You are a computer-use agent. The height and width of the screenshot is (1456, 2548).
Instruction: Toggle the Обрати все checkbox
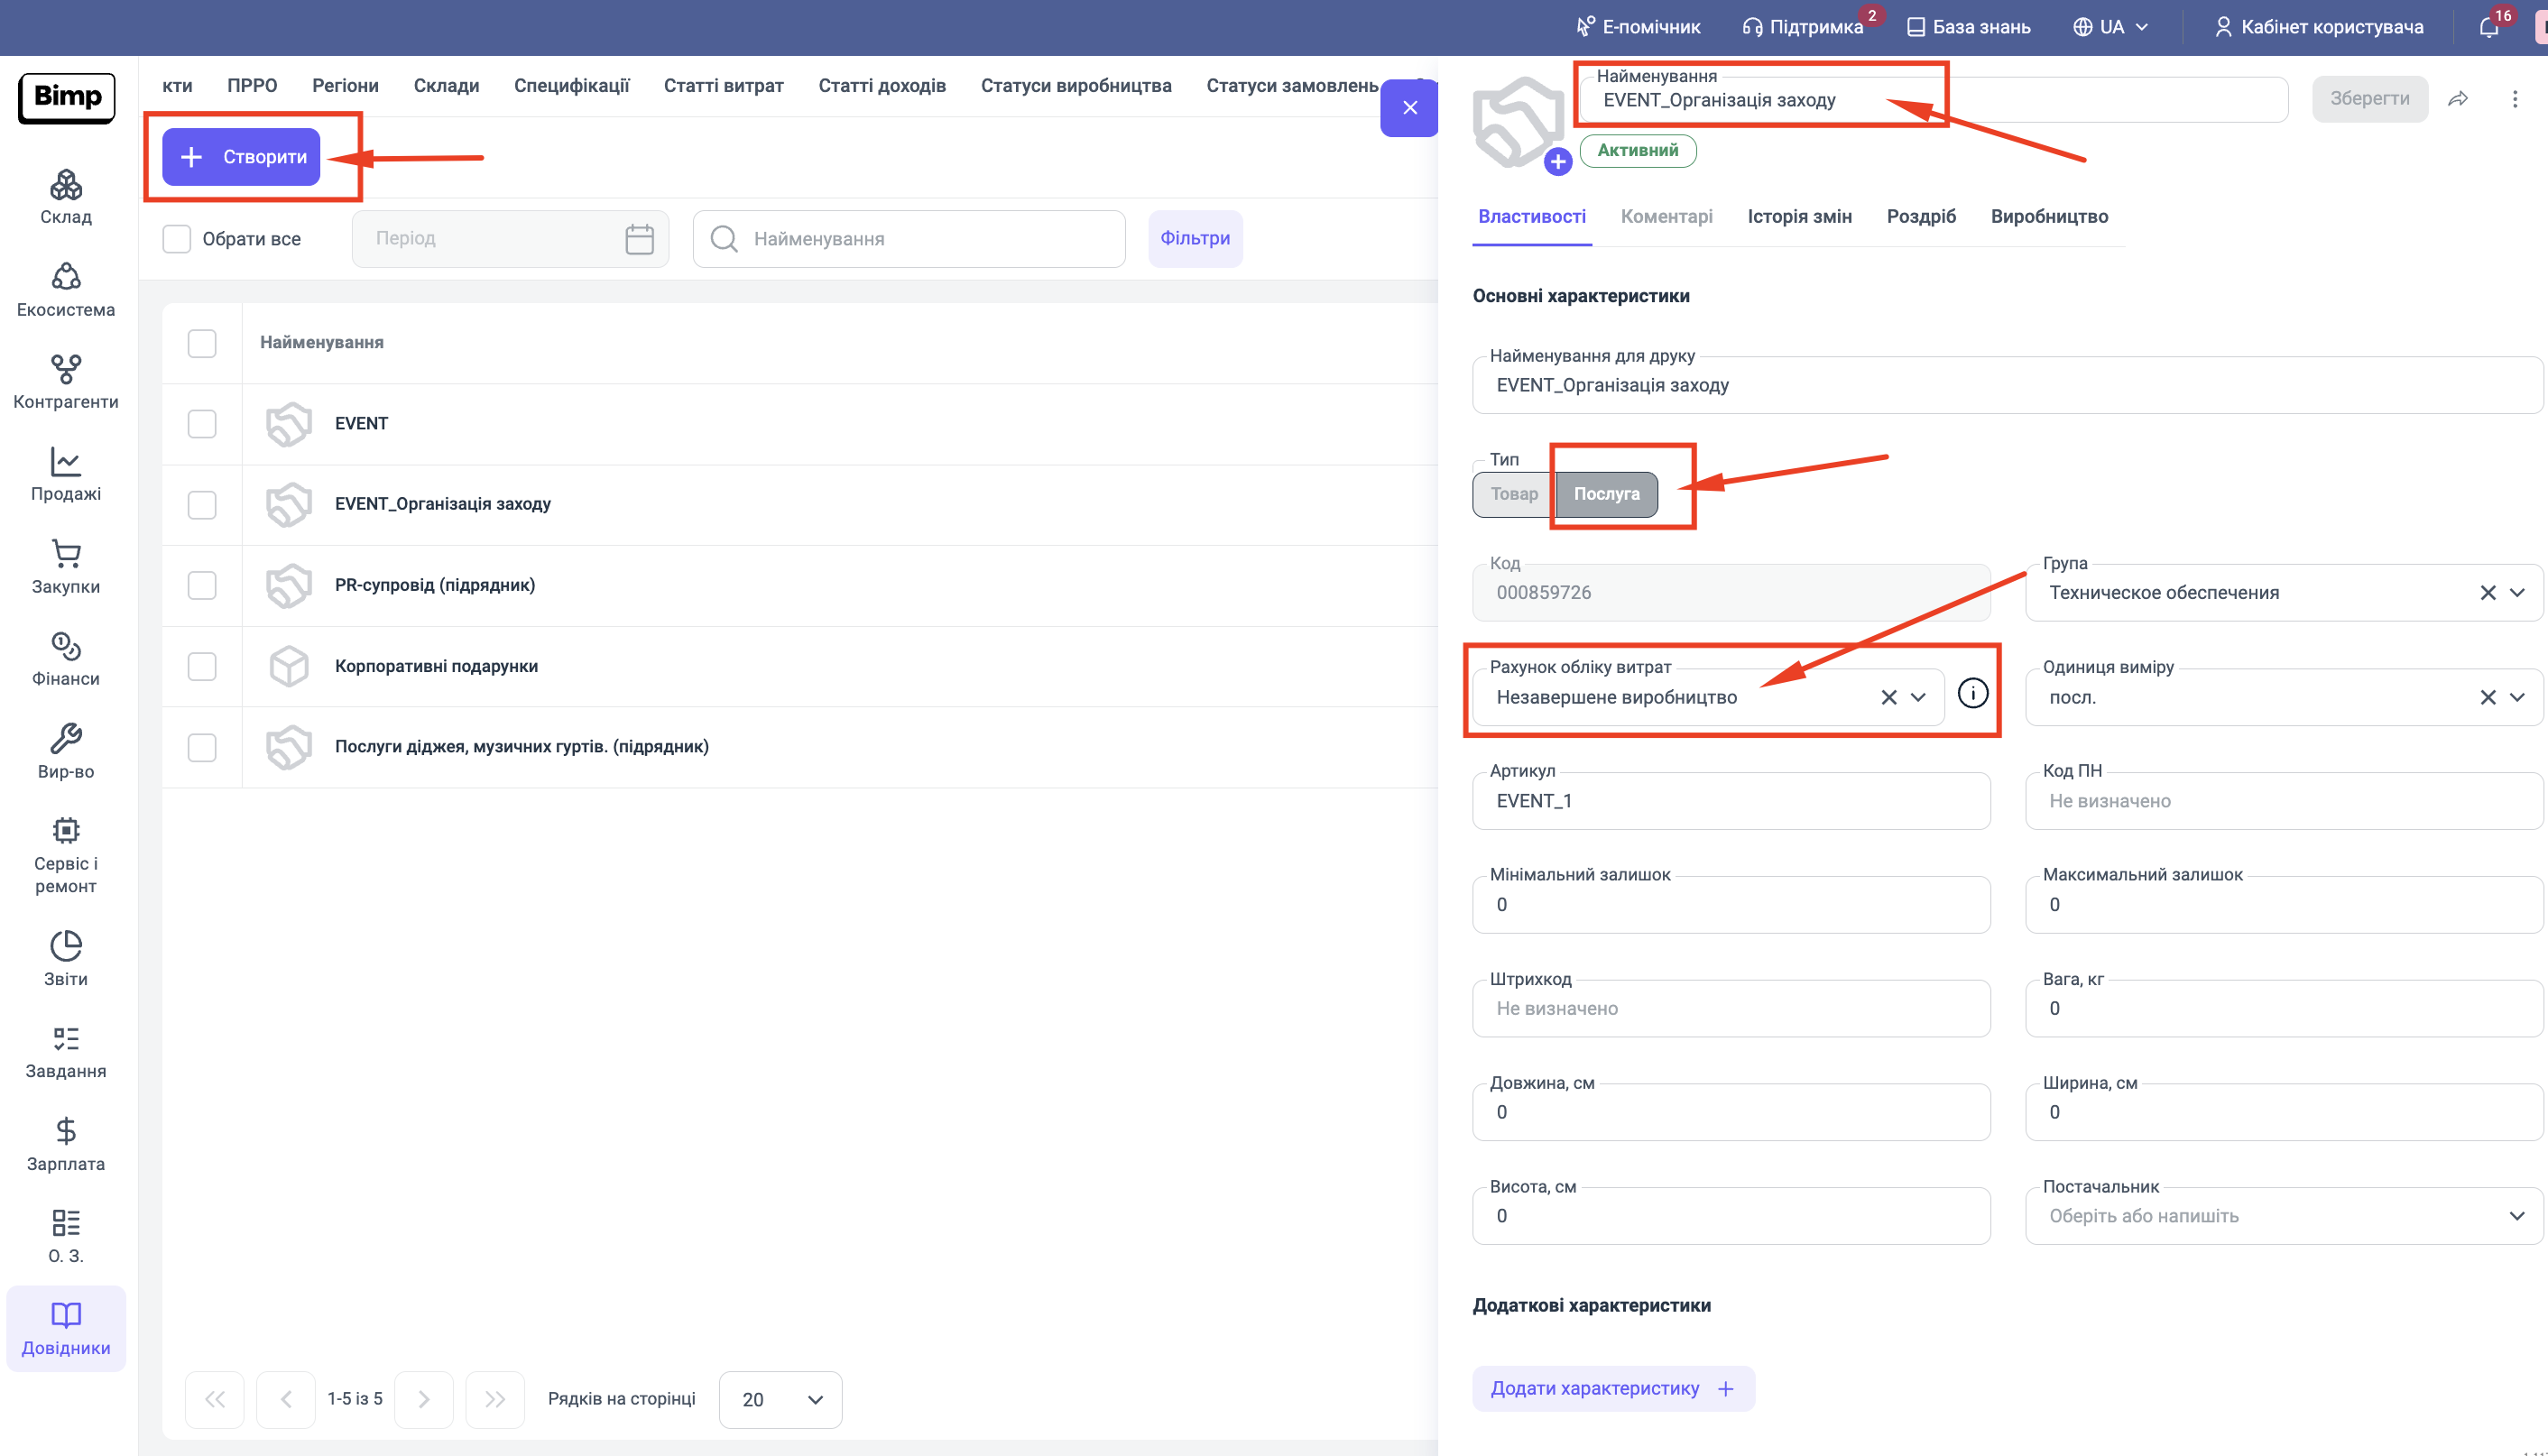[x=177, y=239]
